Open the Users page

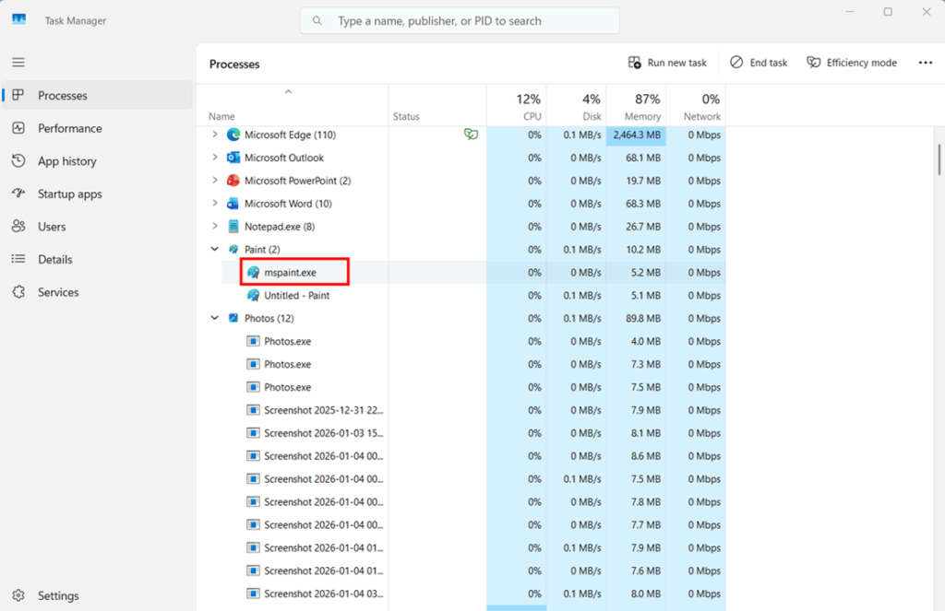(x=97, y=227)
